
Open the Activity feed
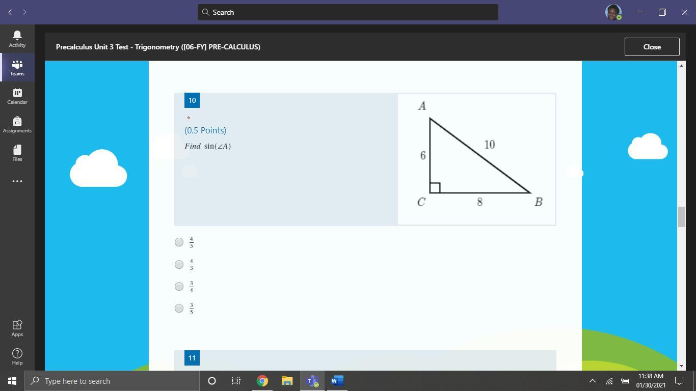[x=17, y=39]
